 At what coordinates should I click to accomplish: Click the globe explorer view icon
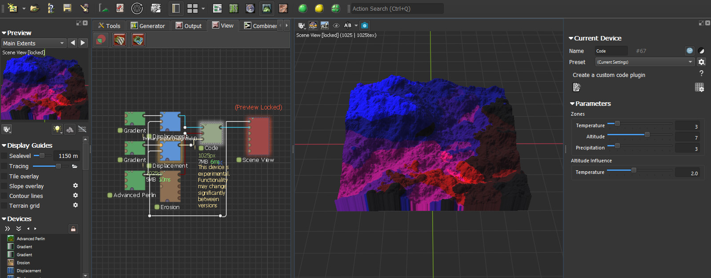pos(250,8)
